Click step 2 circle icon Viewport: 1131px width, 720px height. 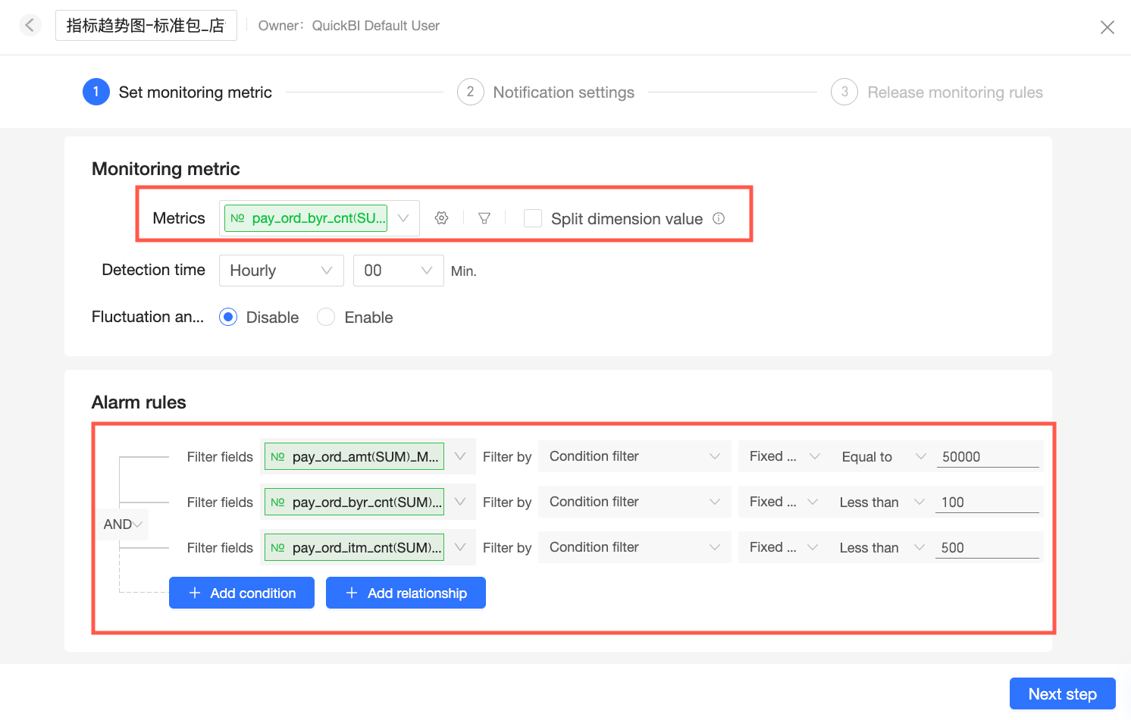[x=470, y=92]
